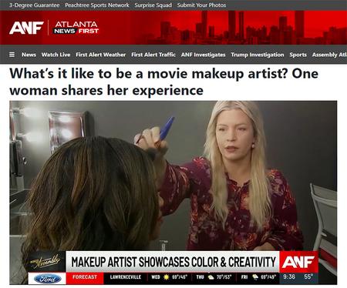Open Watch Live in navigation bar
The height and width of the screenshot is (288, 347).
[56, 55]
